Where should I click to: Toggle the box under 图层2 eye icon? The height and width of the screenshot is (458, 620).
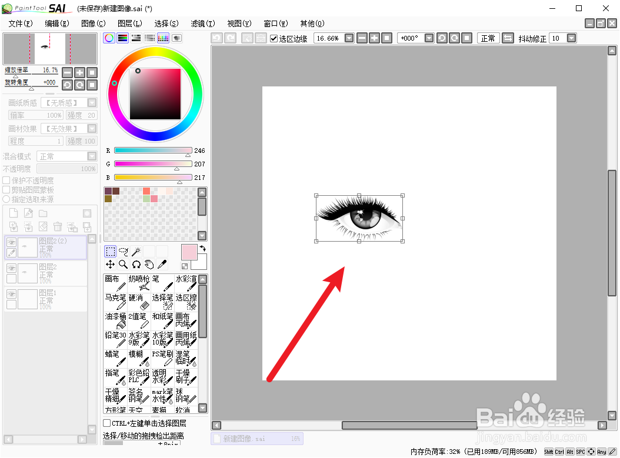point(11,279)
